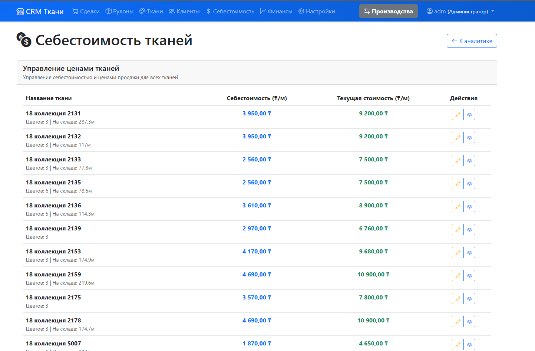
Task: View details of 18 коллекция 2136
Action: (469, 207)
